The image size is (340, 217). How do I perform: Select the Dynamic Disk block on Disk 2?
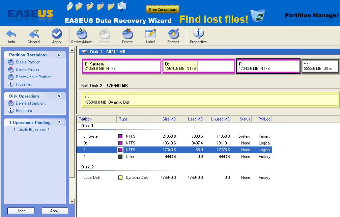(x=210, y=100)
